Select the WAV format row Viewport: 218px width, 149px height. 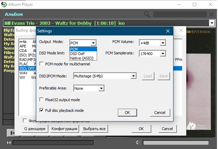pyautogui.click(x=28, y=73)
